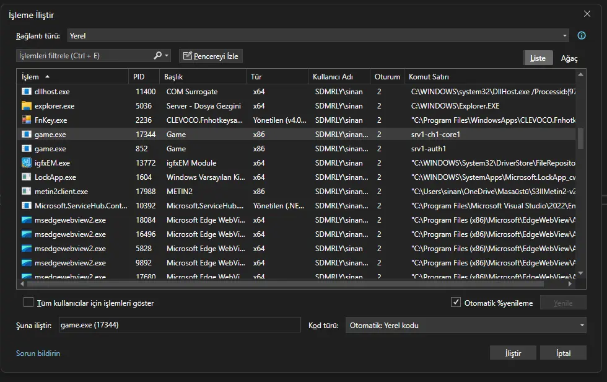Click the PID cell 11400

pos(146,91)
